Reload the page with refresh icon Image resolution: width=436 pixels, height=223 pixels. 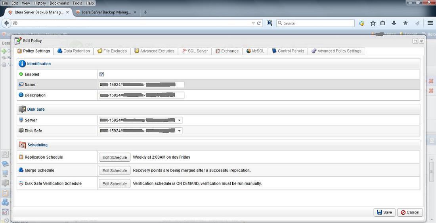click(x=259, y=23)
